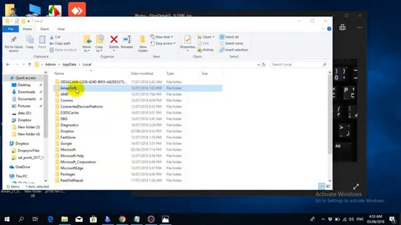
Task: Select the FastStone folder
Action: coord(68,137)
